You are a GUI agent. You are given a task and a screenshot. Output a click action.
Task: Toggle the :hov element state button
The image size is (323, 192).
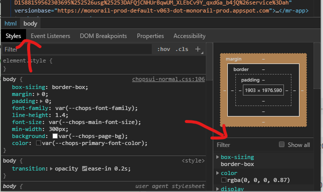point(164,49)
